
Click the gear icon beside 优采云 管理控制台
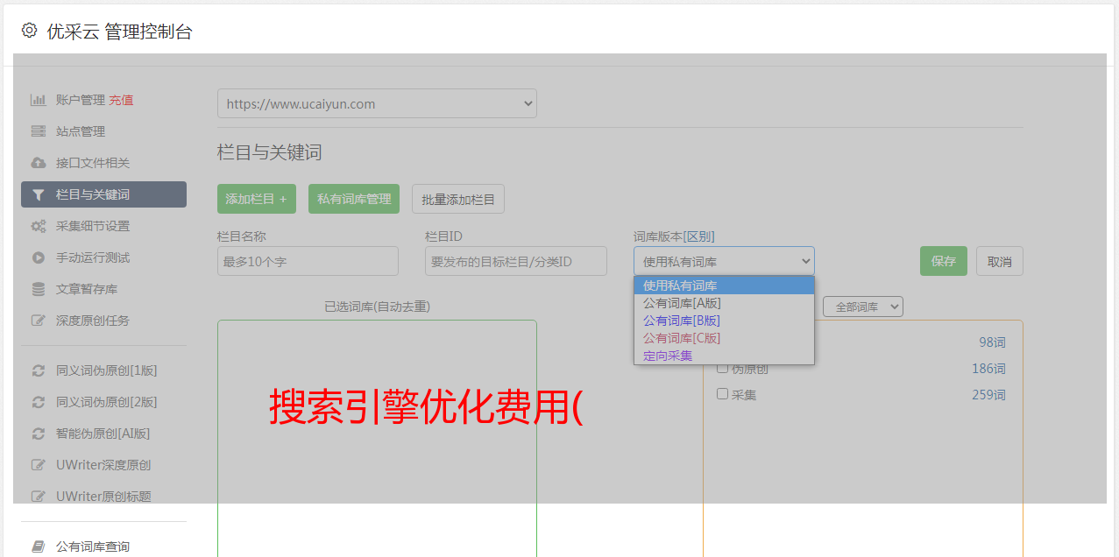[x=30, y=31]
